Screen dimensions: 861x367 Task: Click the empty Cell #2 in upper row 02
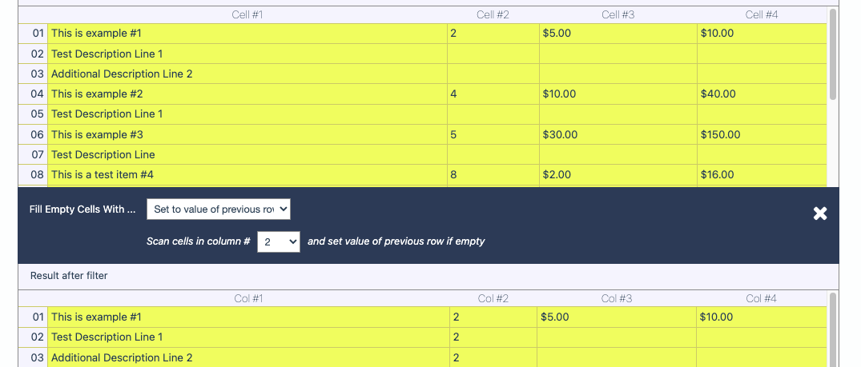[493, 54]
